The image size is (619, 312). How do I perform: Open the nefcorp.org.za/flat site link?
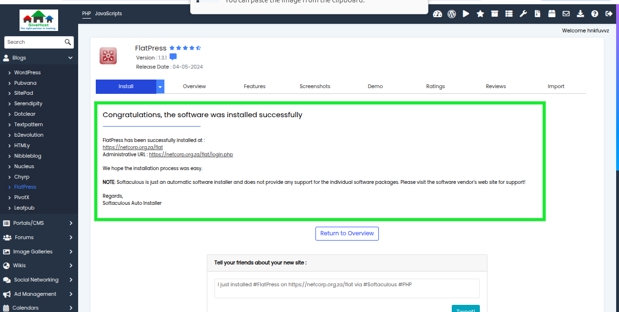pos(132,148)
